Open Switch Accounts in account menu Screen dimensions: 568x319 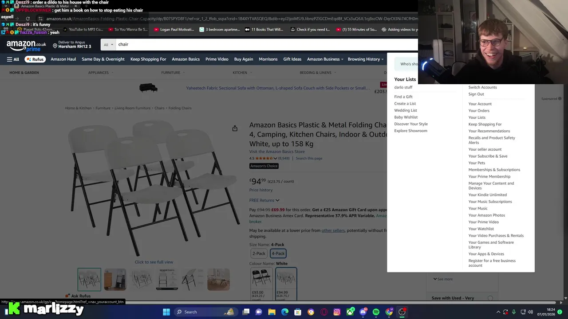click(483, 87)
